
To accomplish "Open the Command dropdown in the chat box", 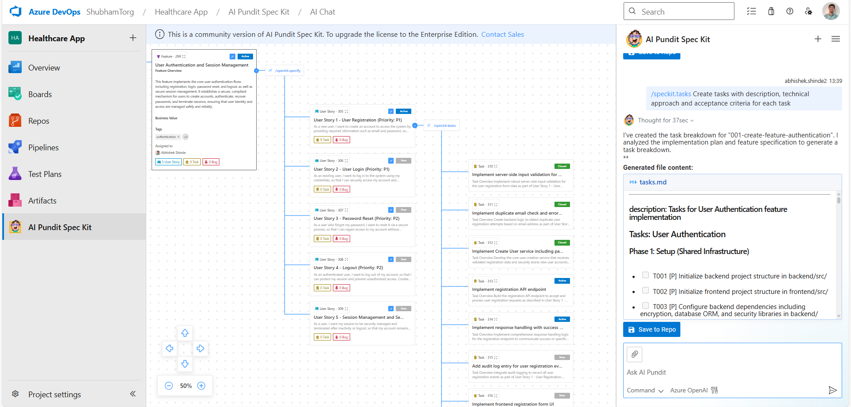I will (x=645, y=390).
